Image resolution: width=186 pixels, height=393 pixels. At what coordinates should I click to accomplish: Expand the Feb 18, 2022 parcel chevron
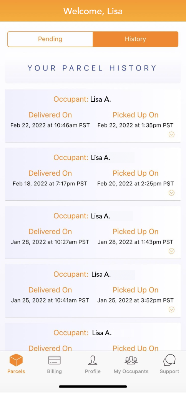click(x=171, y=193)
